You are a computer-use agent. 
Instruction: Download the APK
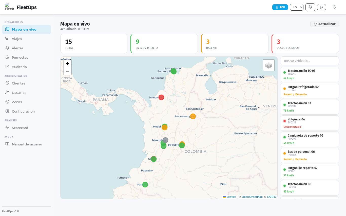(x=280, y=7)
